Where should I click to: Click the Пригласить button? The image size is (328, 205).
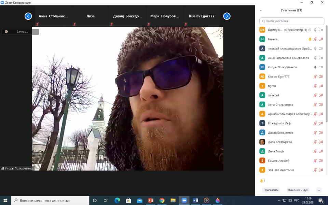coord(271,190)
